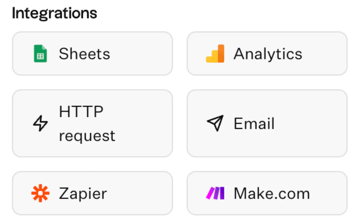Click the "Zapier" text label

point(83,194)
